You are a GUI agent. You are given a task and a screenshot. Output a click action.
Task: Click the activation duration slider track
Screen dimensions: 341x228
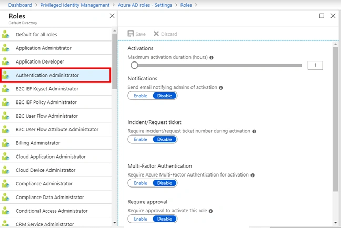click(219, 65)
